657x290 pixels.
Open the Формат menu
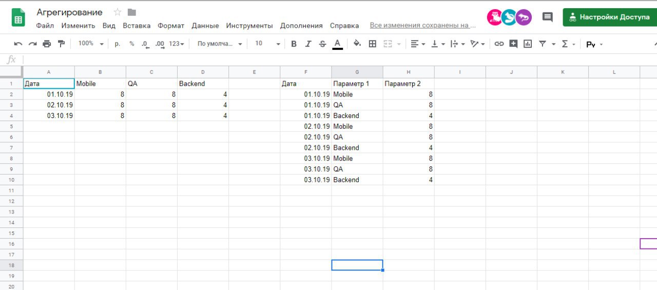(171, 26)
